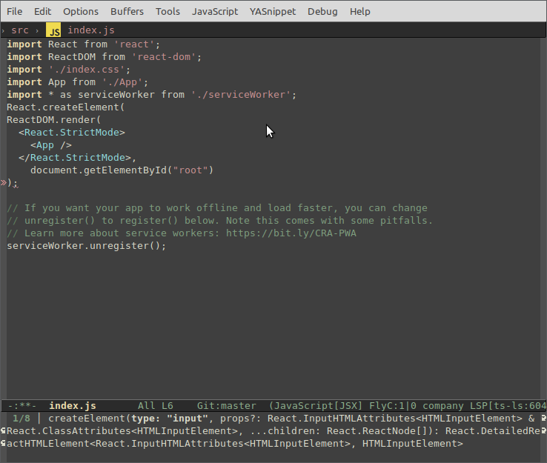Open the Help menu

tap(360, 11)
